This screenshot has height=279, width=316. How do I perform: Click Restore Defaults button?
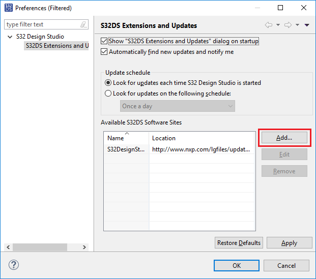tap(239, 243)
